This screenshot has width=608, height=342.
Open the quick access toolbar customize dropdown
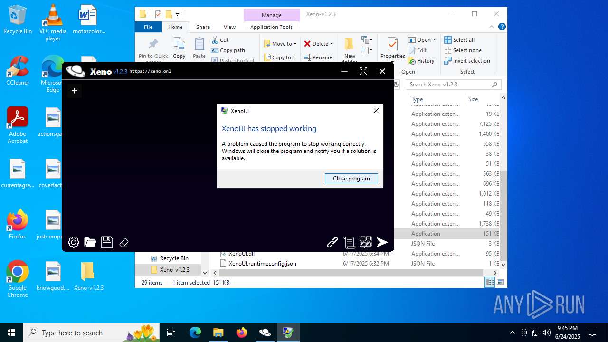coord(177,15)
